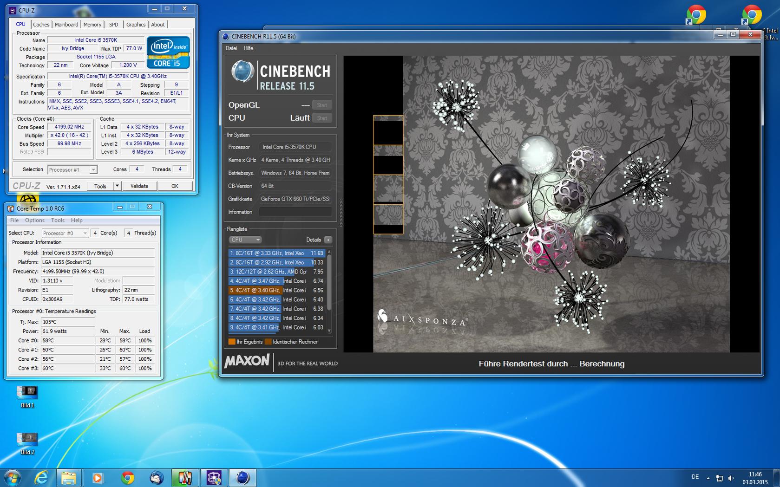Image resolution: width=780 pixels, height=487 pixels.
Task: Click OK in the CPU-Z window
Action: coord(175,186)
